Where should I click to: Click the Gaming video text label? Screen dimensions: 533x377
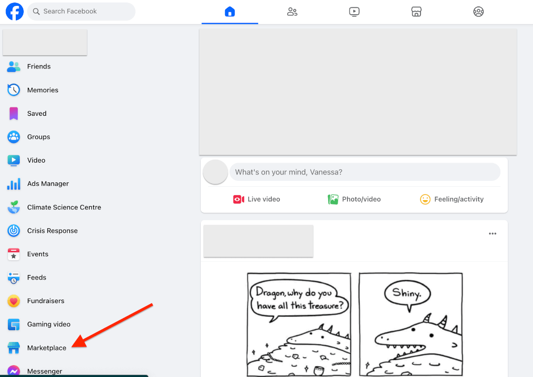coord(48,324)
